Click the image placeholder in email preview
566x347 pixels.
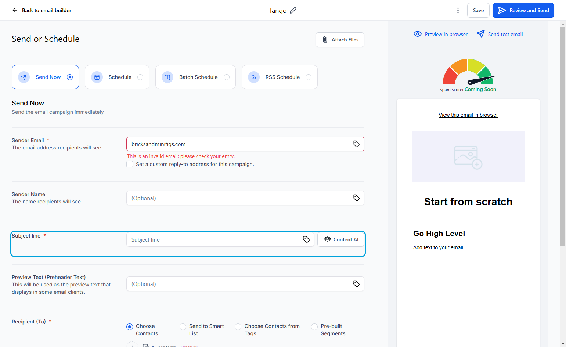tap(468, 156)
